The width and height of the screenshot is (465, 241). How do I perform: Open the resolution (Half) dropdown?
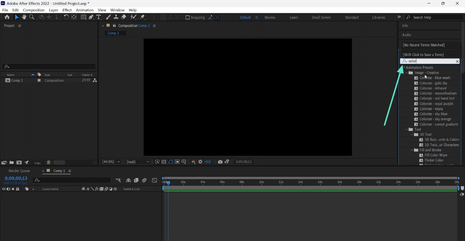(138, 162)
